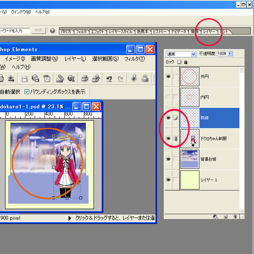Click the layers panel scroll-down arrow

click(x=242, y=211)
